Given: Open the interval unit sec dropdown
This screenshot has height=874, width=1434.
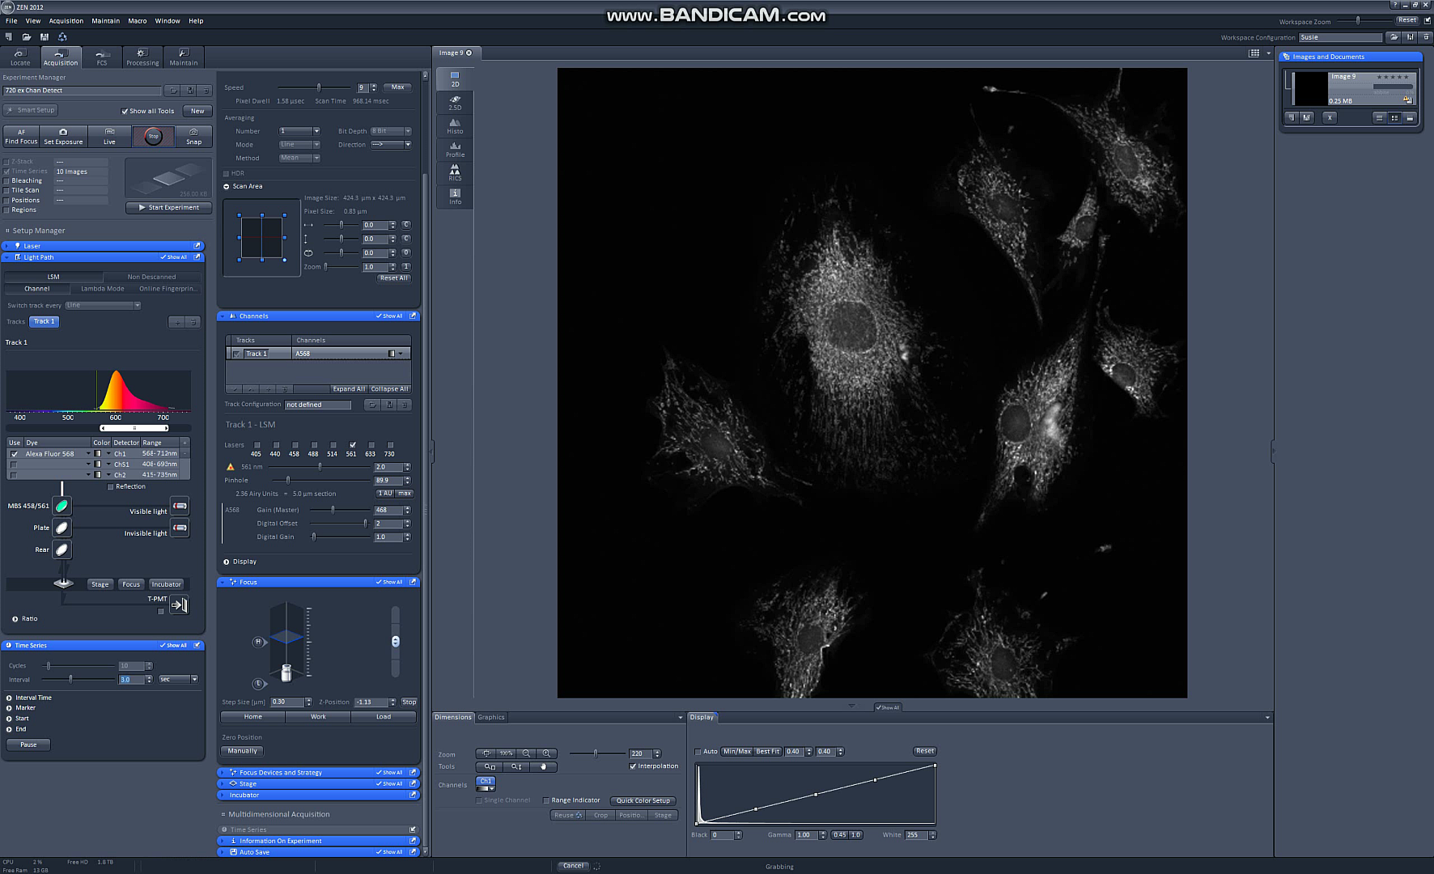Looking at the screenshot, I should (x=179, y=680).
